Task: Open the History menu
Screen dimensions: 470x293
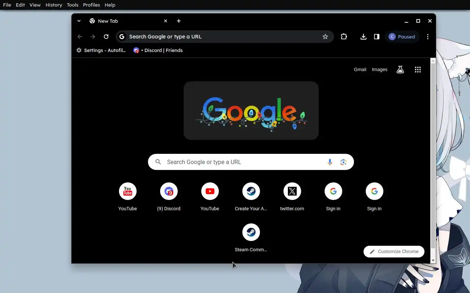Action: pos(54,5)
